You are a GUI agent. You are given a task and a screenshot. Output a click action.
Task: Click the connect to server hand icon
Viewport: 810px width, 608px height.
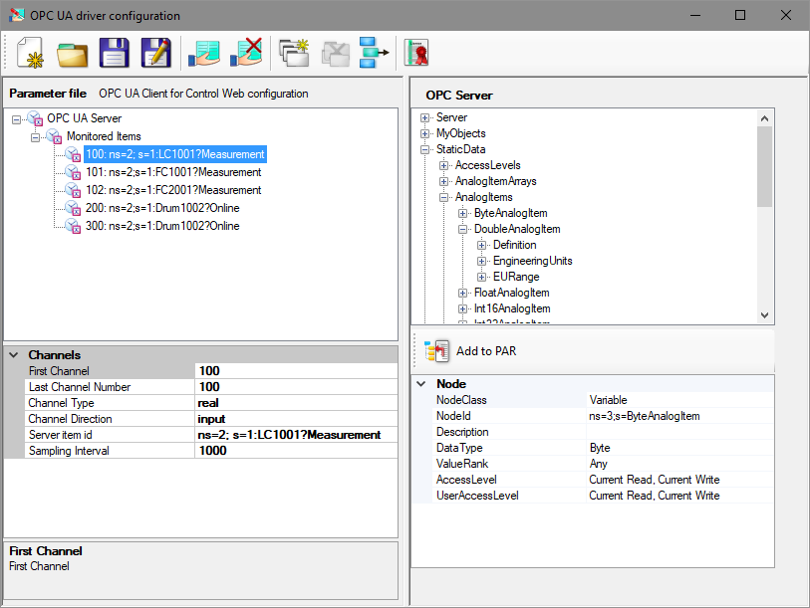(x=204, y=53)
